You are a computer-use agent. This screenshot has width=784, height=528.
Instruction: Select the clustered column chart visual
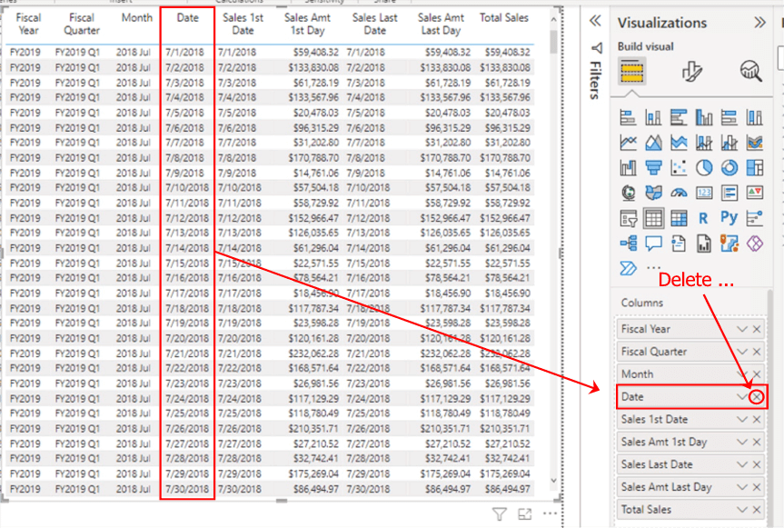[x=704, y=117]
